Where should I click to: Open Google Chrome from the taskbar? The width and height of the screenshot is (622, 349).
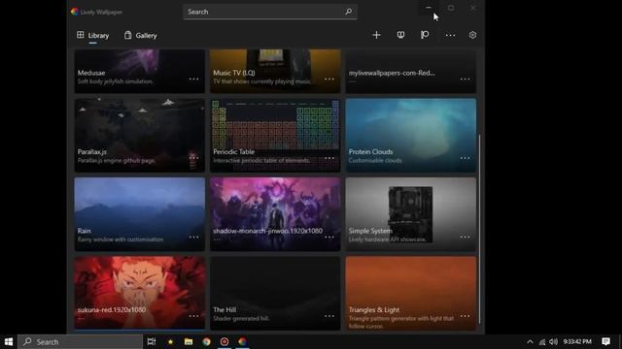coord(206,341)
